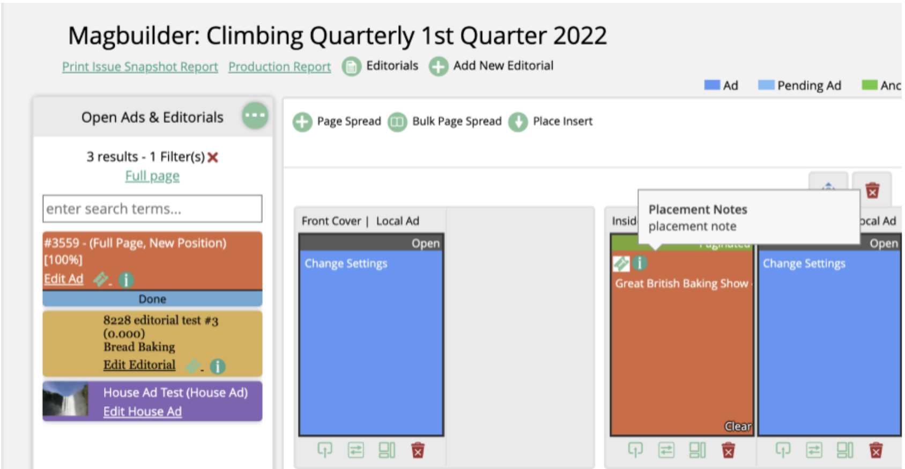Open the Print Issue Snapshot Report link
The height and width of the screenshot is (469, 905).
click(x=140, y=67)
